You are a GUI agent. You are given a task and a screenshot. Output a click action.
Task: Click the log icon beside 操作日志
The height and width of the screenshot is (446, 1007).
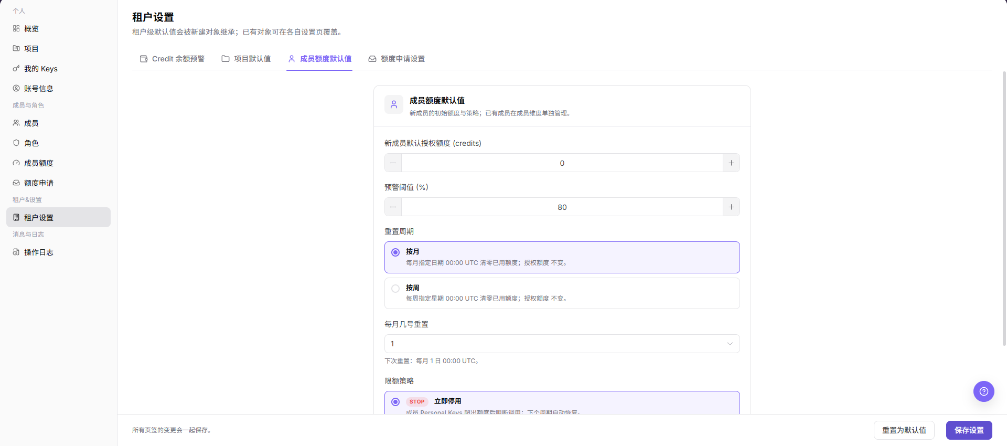(16, 252)
